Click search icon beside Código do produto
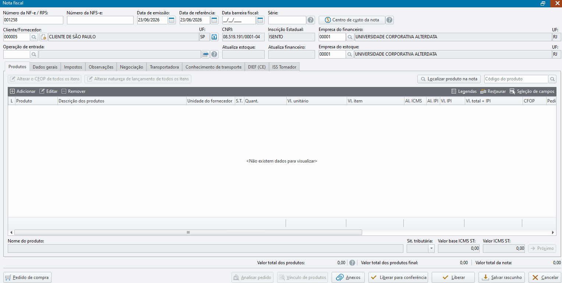 552,79
